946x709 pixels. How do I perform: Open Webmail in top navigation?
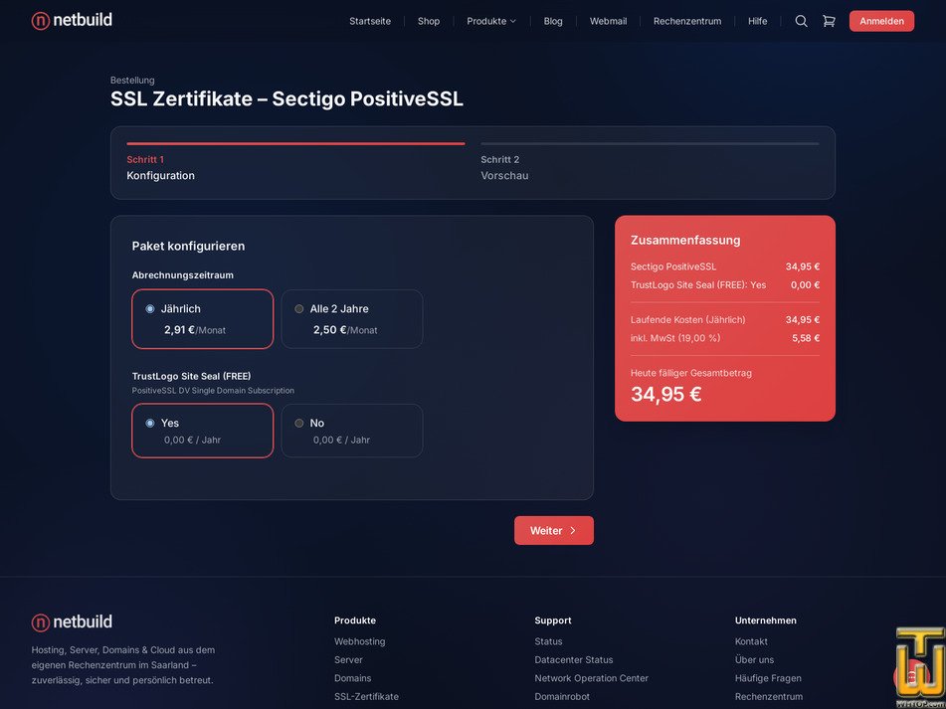coord(608,21)
